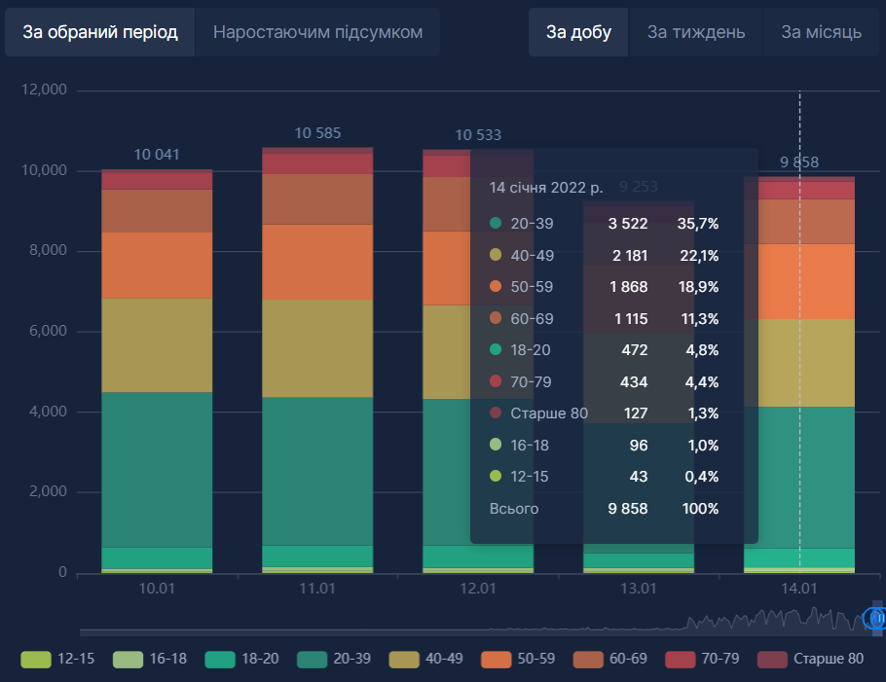Choose "За місяць" time interval
886x682 pixels.
tap(821, 32)
